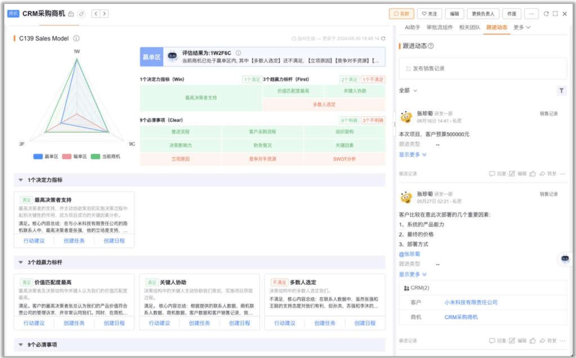Screen dimensions: 576x358
Task: Open the 小米科技有限责任公司 customer link
Action: coord(471,302)
